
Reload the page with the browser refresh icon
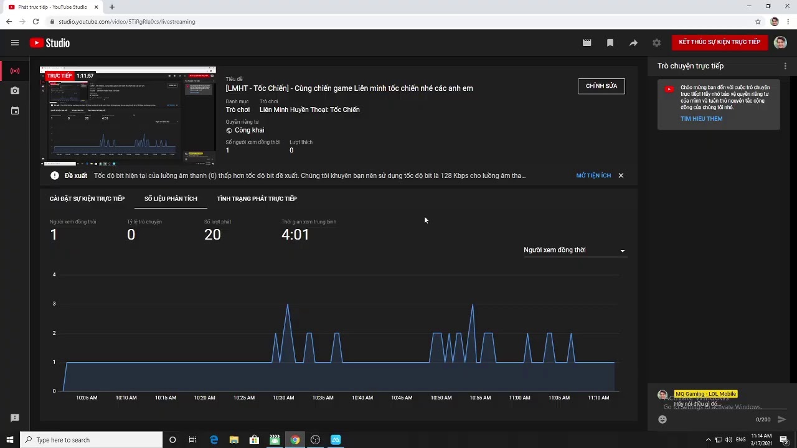[x=35, y=21]
